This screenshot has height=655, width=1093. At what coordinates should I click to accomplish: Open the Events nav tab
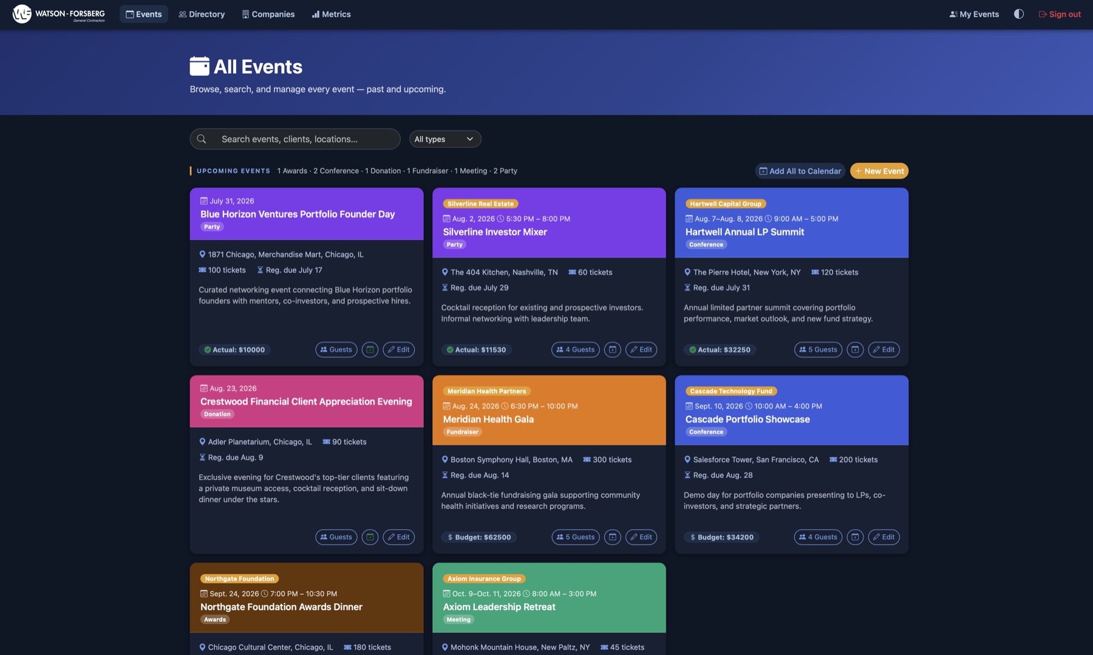click(143, 14)
